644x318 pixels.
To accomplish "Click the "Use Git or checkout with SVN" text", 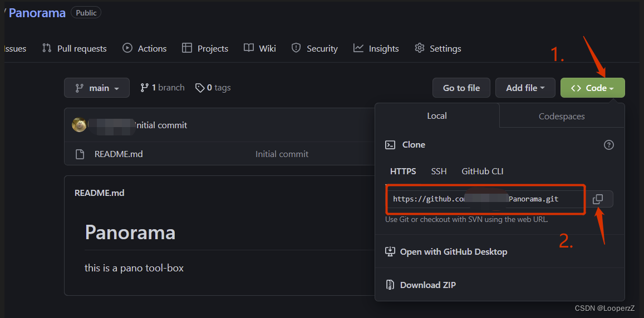I will point(466,219).
